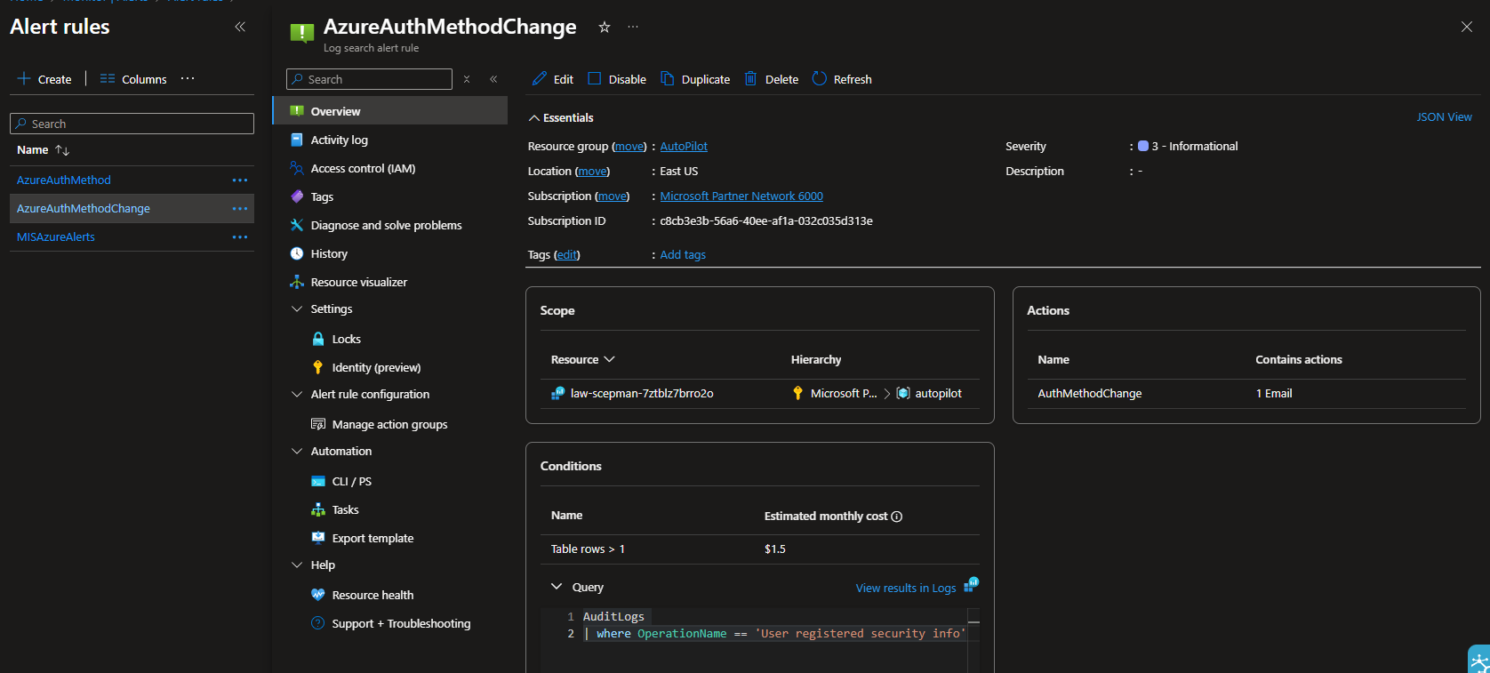Collapse the Alert rule configuration section
Image resolution: width=1490 pixels, height=673 pixels.
pyautogui.click(x=297, y=394)
